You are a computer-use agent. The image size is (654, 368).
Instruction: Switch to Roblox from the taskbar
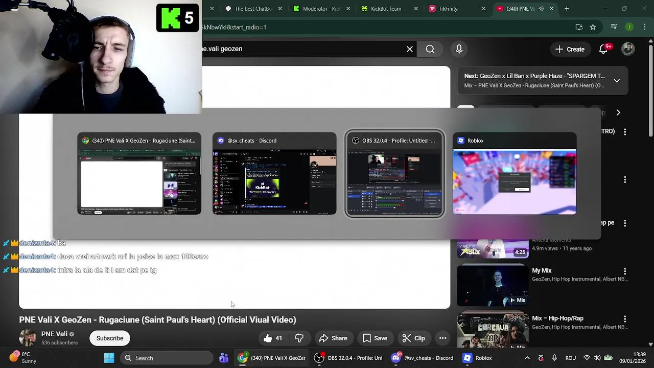pyautogui.click(x=478, y=358)
